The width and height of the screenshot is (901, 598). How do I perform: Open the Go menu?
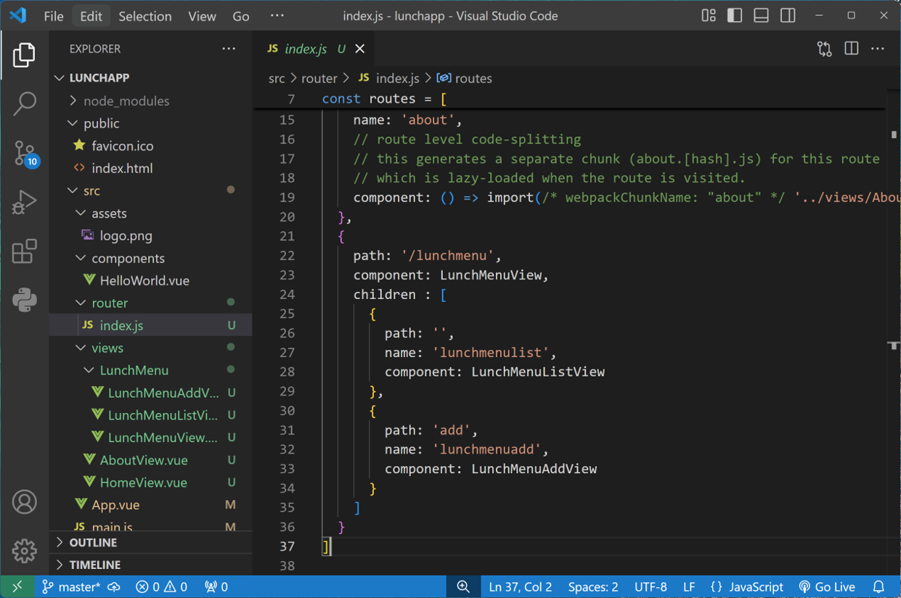241,16
